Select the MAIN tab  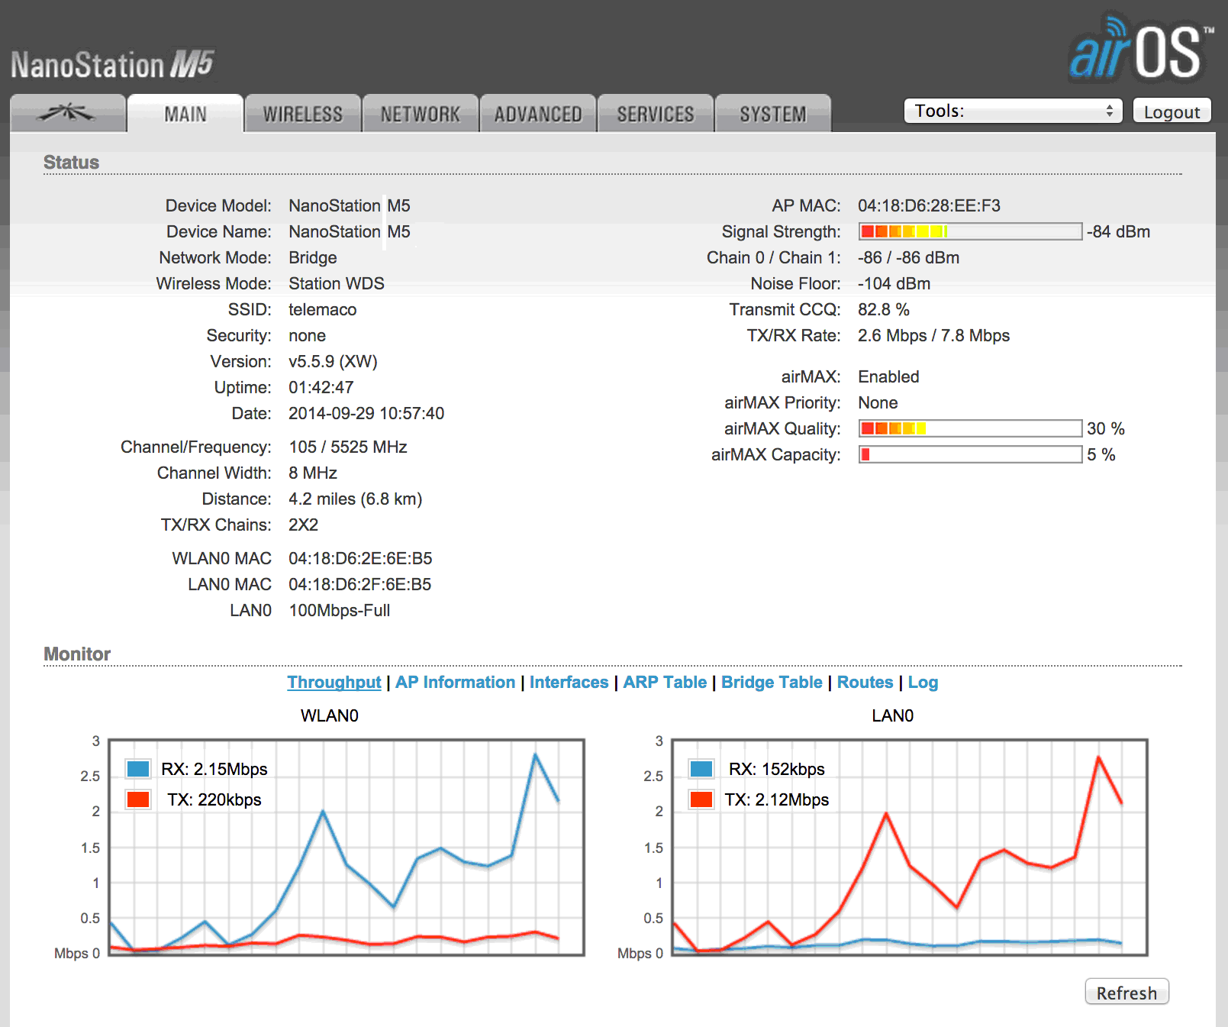[185, 114]
